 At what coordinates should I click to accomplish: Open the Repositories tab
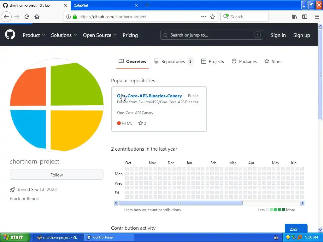click(x=174, y=61)
